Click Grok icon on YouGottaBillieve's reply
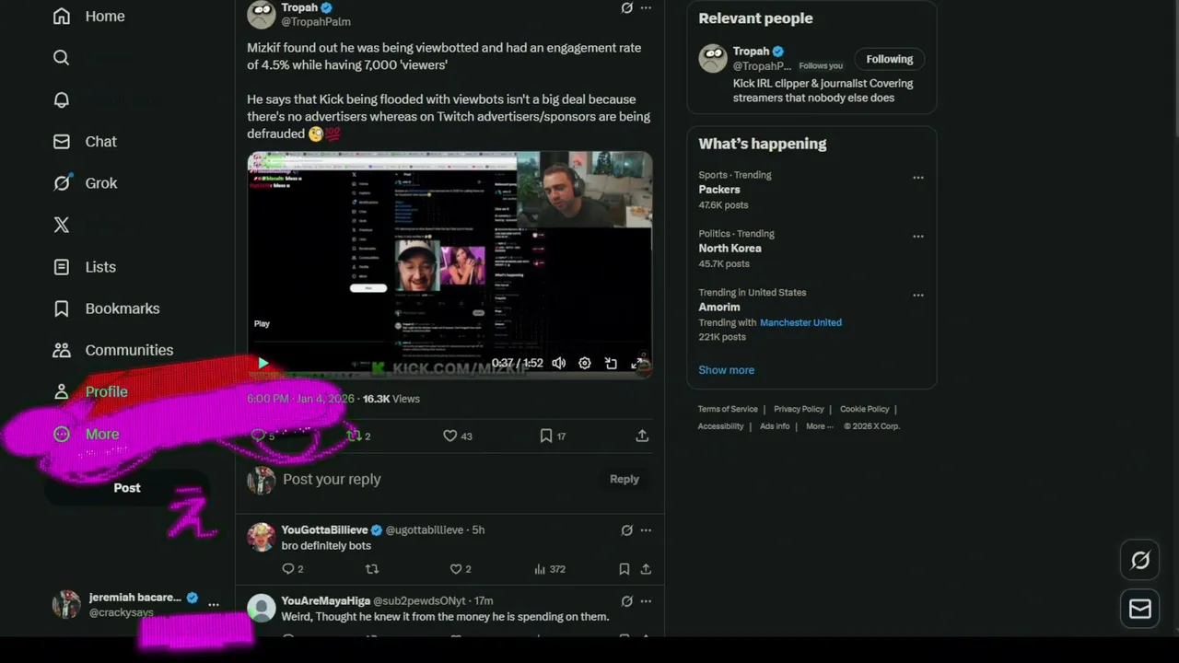The image size is (1179, 663). pos(626,530)
